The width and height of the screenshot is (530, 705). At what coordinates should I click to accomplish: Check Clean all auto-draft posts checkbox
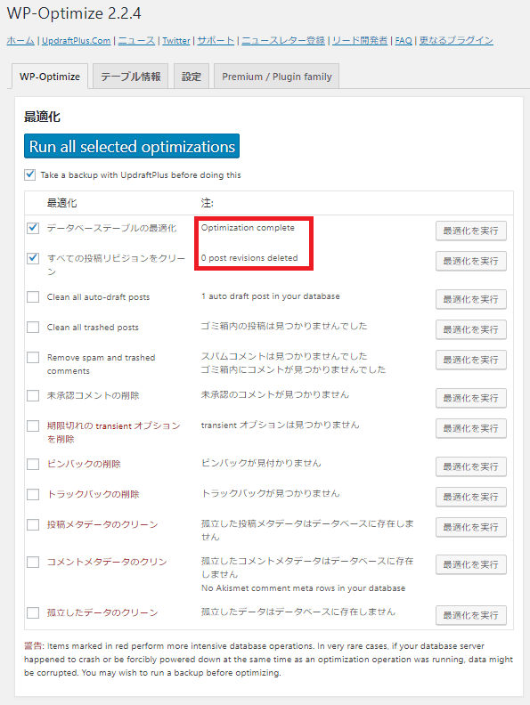click(33, 296)
